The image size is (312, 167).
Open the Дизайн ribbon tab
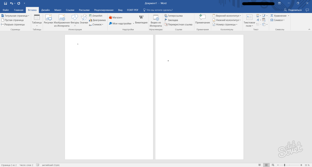coord(45,10)
